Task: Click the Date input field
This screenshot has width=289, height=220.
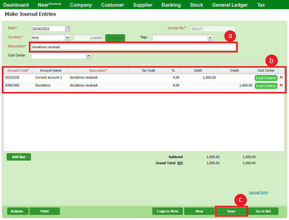Action: [x=48, y=29]
